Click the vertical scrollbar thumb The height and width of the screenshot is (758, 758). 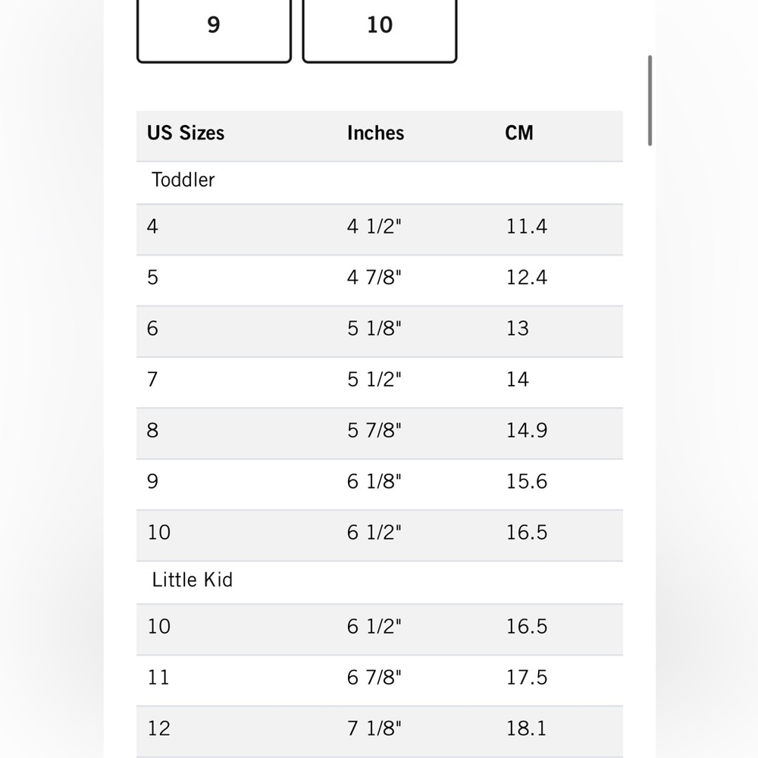coord(650,100)
